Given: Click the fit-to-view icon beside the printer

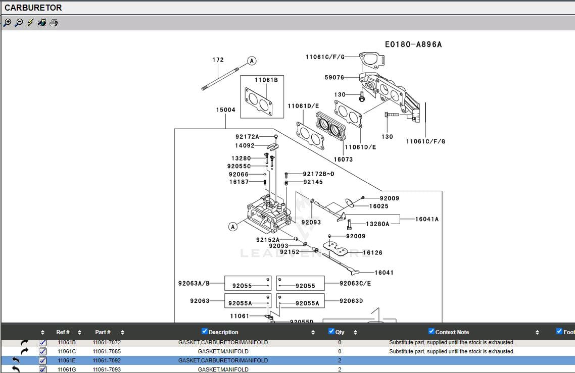Looking at the screenshot, I should click(42, 23).
